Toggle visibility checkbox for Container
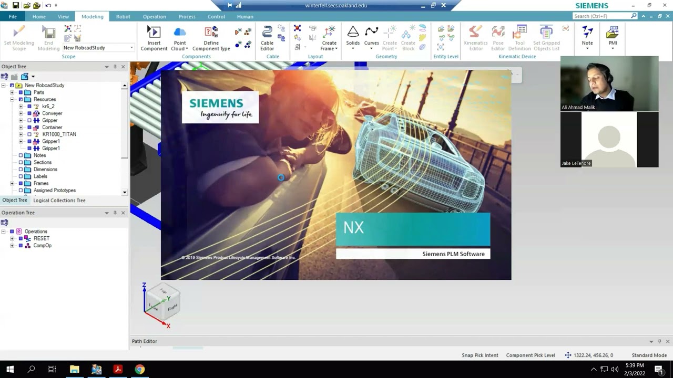 (x=29, y=128)
